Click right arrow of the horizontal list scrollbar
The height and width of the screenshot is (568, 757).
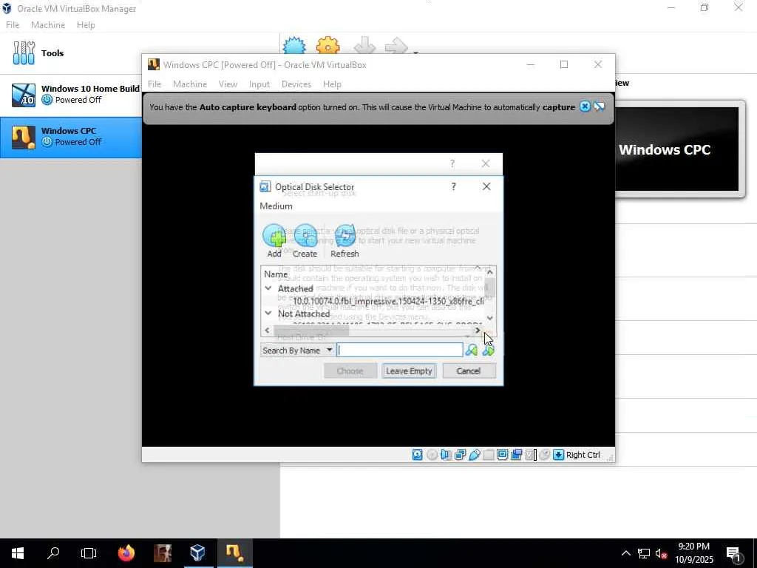coord(478,331)
